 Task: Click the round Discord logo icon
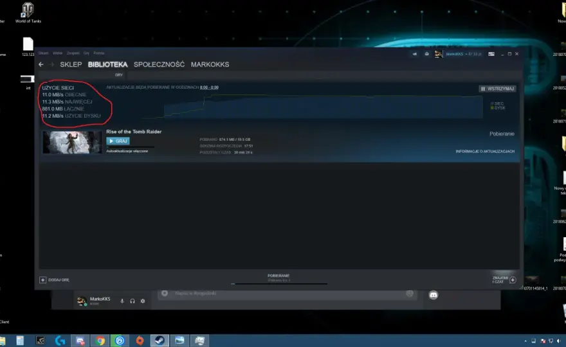click(x=434, y=295)
